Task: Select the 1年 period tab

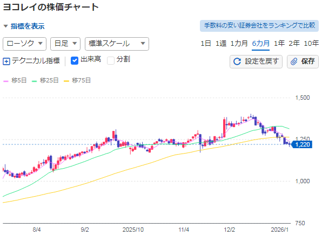Action: [279, 44]
